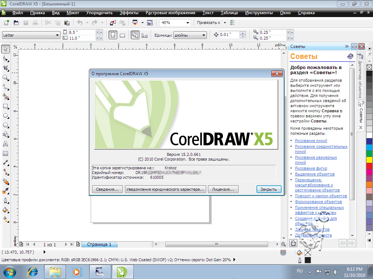This screenshot has width=373, height=279.
Task: Open Internet Explorer from taskbar
Action: 33,272
